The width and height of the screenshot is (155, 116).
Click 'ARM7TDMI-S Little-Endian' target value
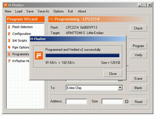pyautogui.click(x=85, y=33)
